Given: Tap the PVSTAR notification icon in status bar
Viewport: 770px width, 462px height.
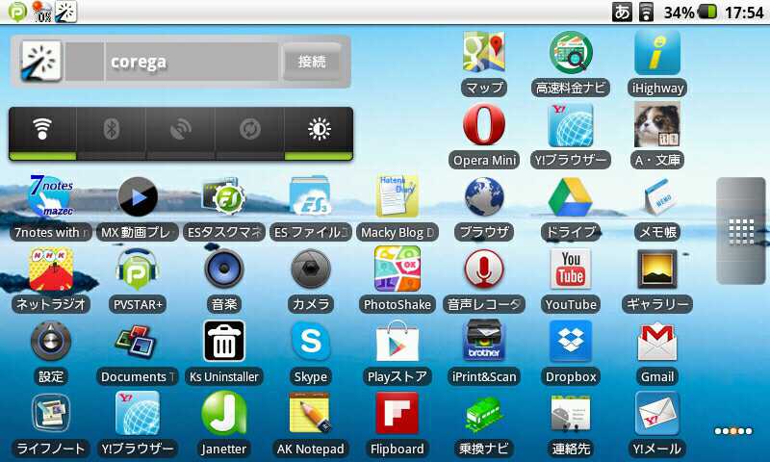Looking at the screenshot, I should coord(17,12).
